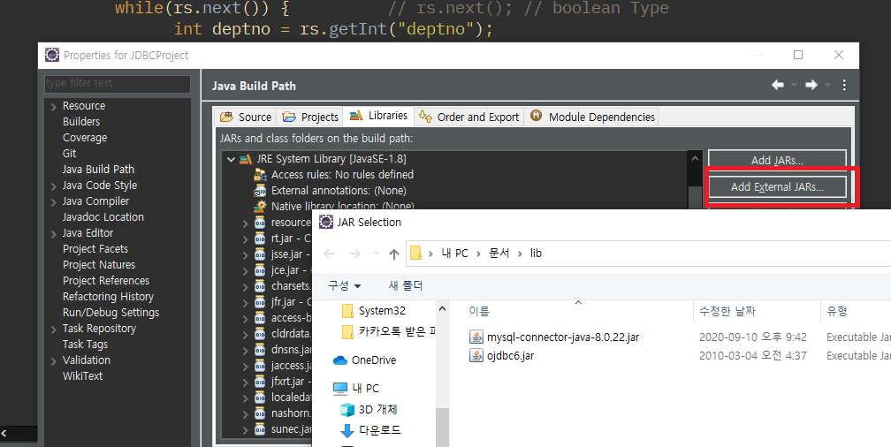Click lib in the address breadcrumb
The width and height of the screenshot is (891, 447).
coord(536,254)
